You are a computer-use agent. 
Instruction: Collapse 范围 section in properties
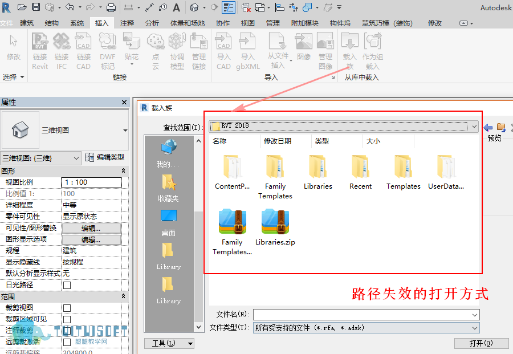pyautogui.click(x=123, y=296)
